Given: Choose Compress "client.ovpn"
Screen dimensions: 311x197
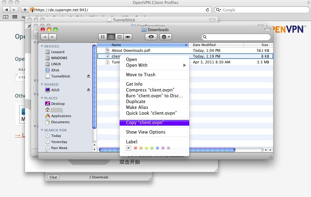Looking at the screenshot, I should [154, 90].
